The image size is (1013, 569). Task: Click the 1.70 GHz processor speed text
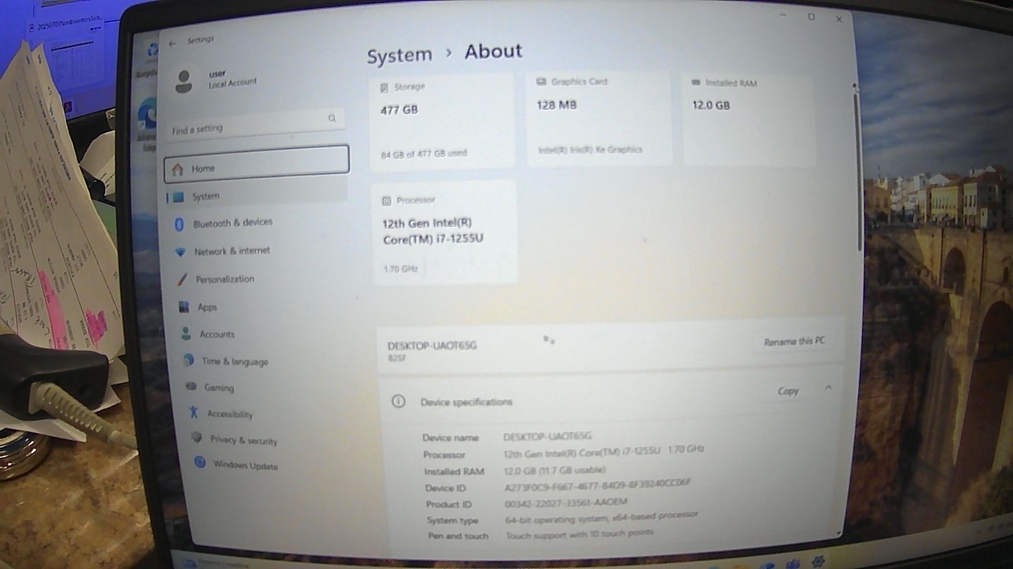[401, 269]
